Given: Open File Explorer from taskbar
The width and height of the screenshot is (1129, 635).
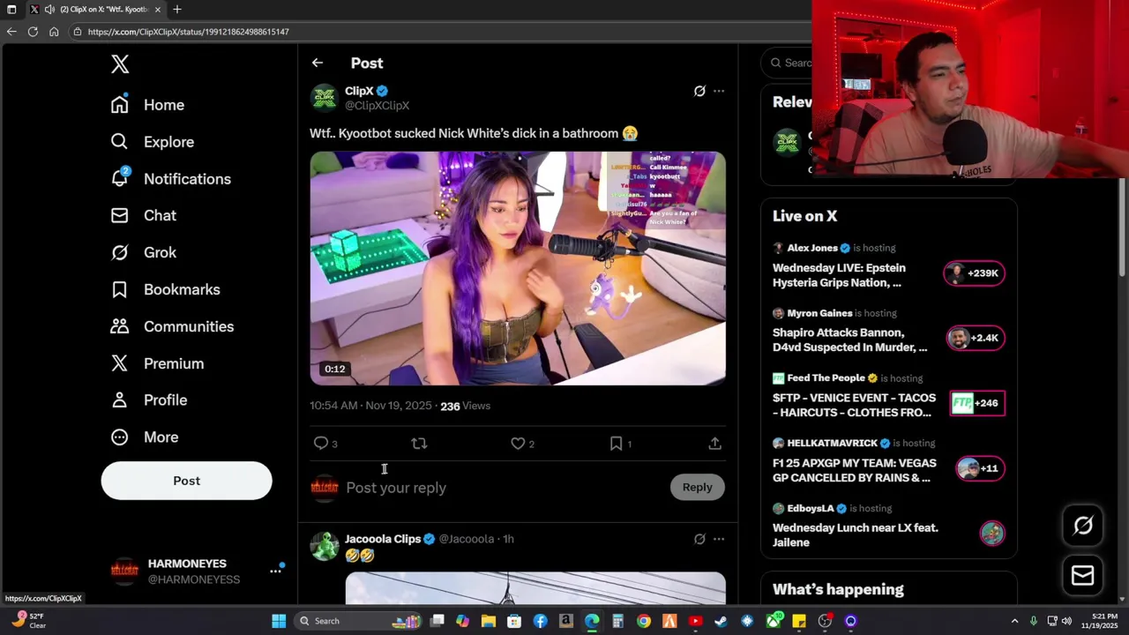Looking at the screenshot, I should click(x=488, y=621).
